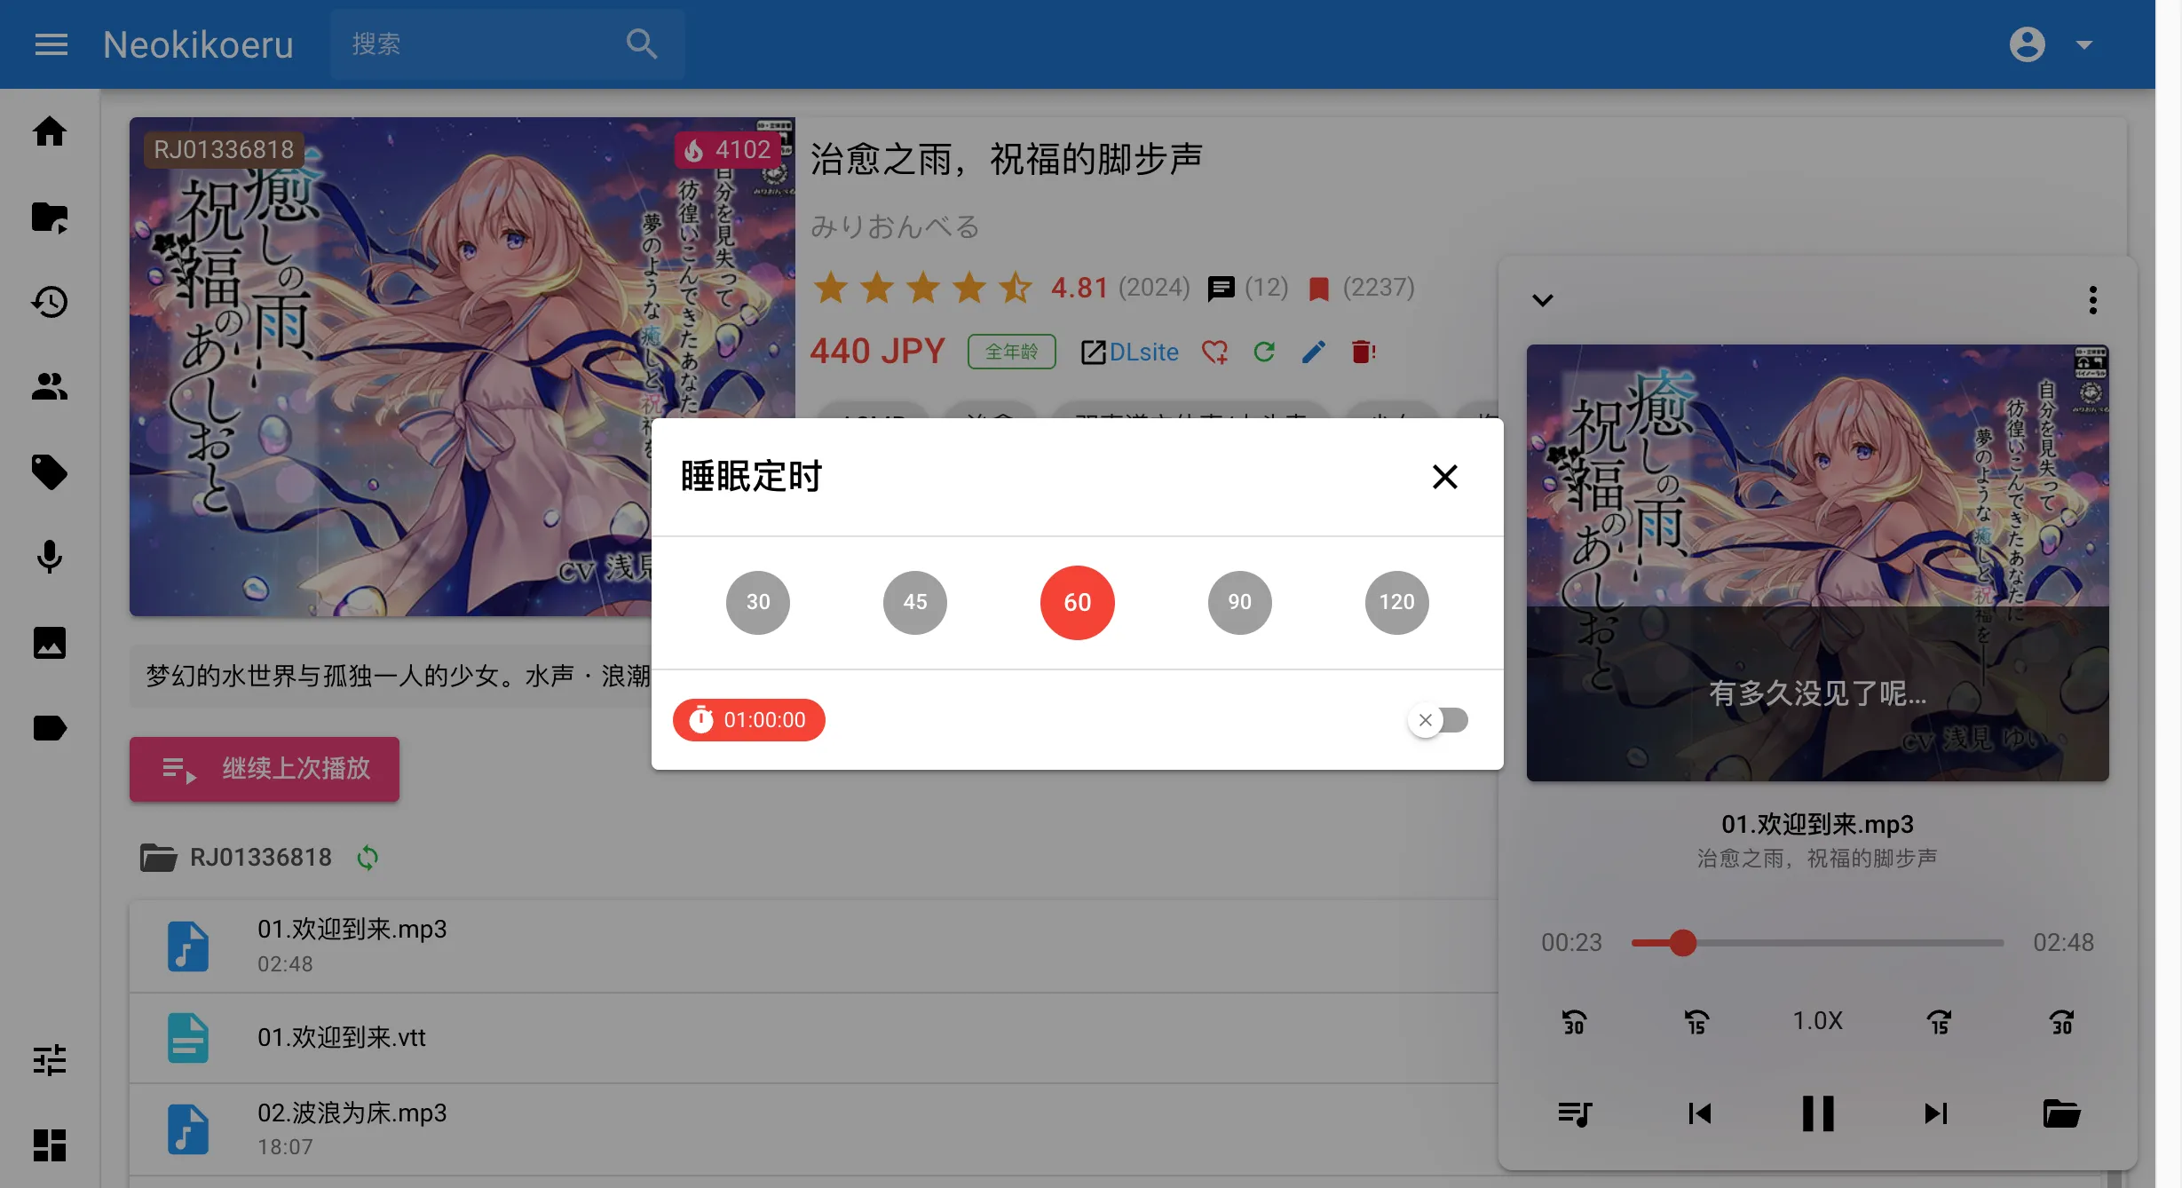
Task: Open the DLsite external link
Action: [x=1130, y=352]
